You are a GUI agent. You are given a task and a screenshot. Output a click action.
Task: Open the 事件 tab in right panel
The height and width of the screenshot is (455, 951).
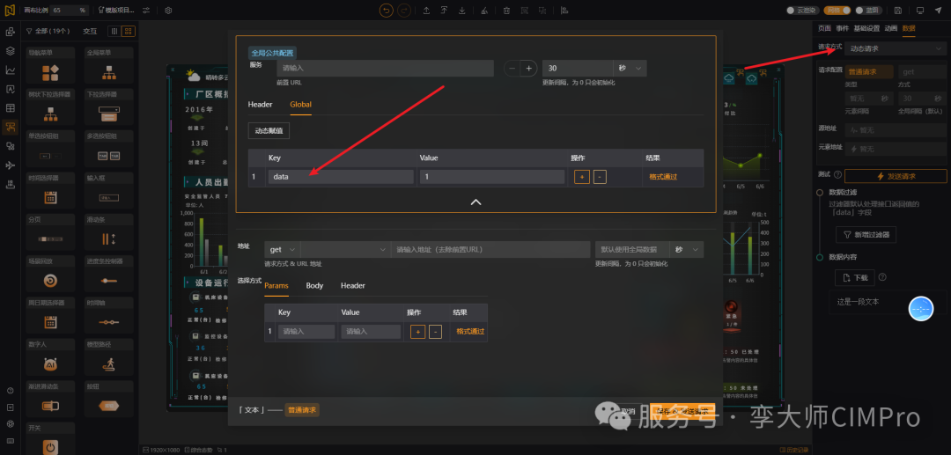(x=842, y=28)
